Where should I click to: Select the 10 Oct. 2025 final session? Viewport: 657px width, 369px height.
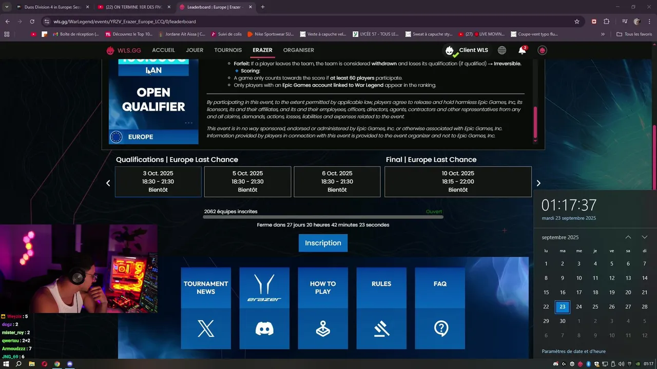(x=458, y=181)
